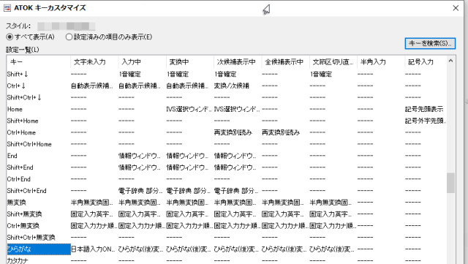468x264 pixels.
Task: Click the 次候補表示中 column header
Action: pyautogui.click(x=238, y=62)
